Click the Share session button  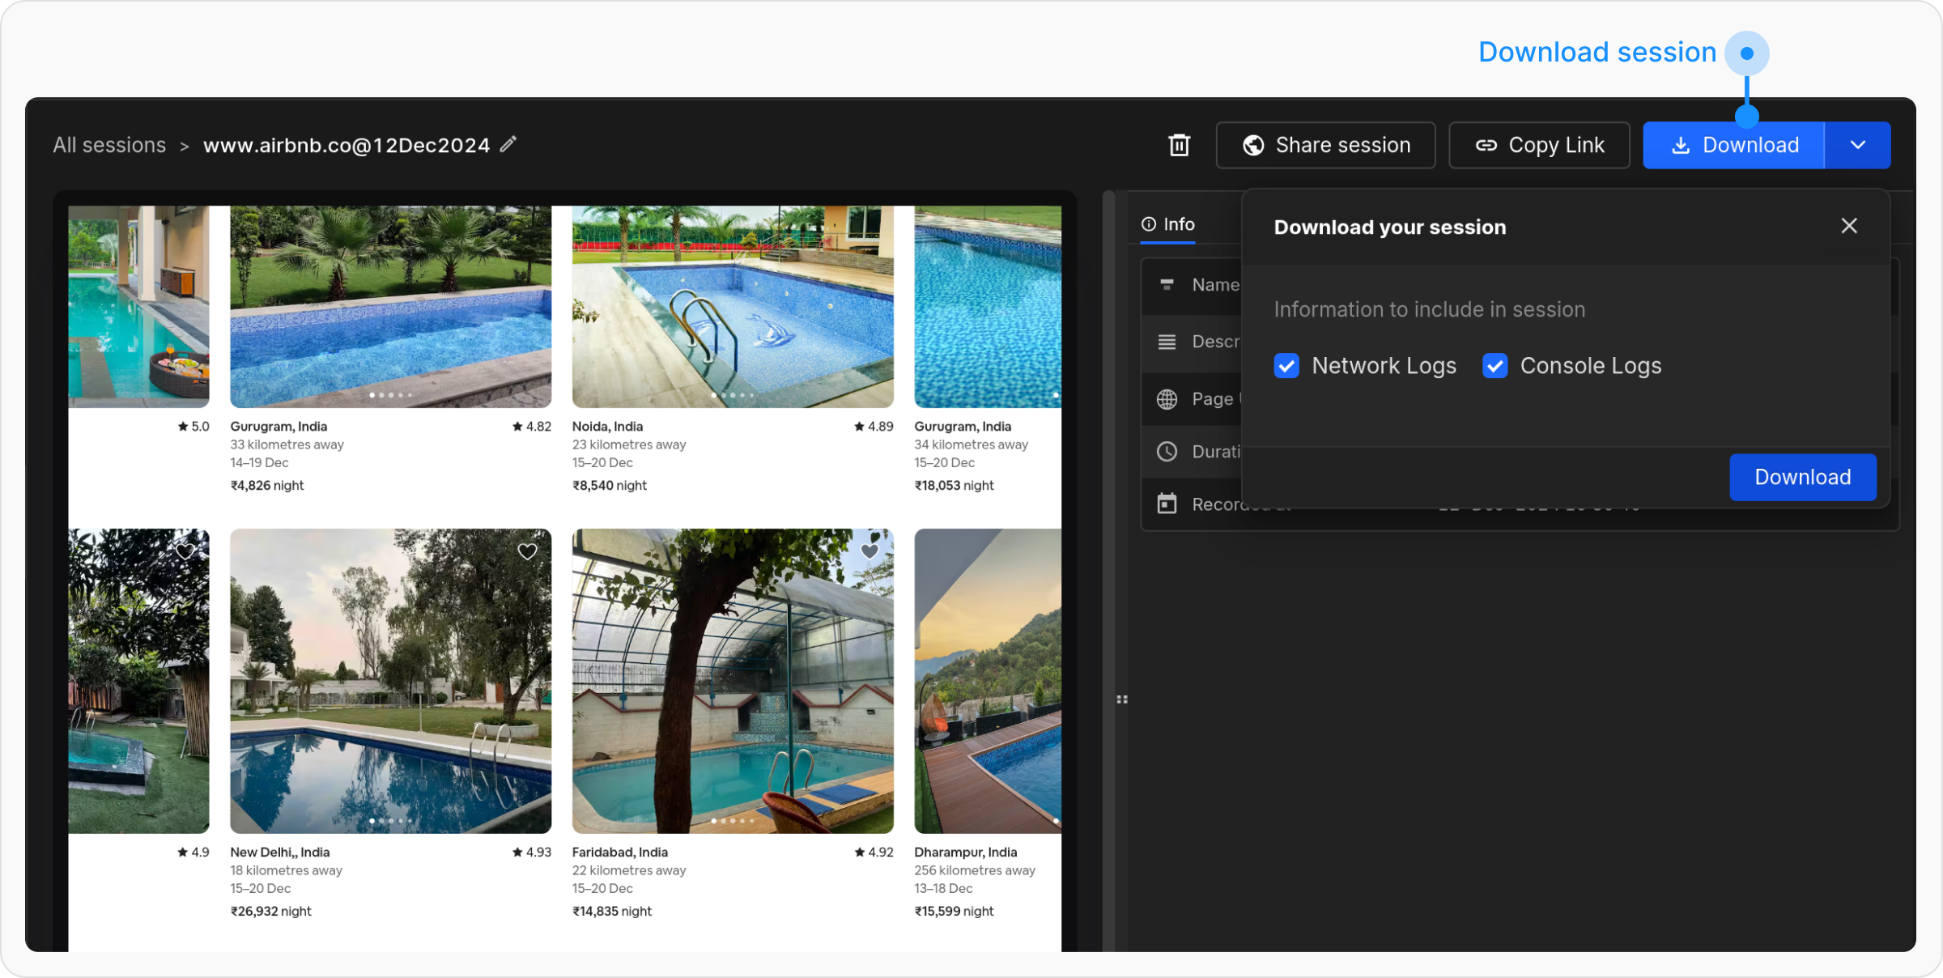[x=1325, y=146]
